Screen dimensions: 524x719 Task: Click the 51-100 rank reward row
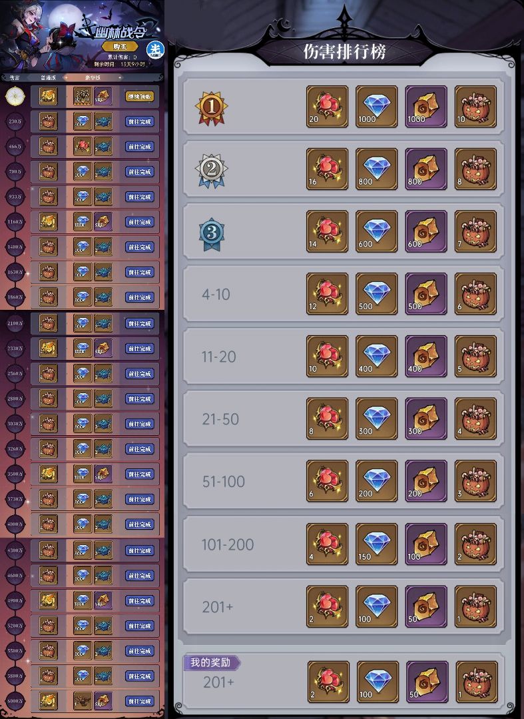344,481
